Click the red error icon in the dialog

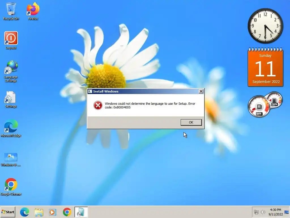coord(98,105)
